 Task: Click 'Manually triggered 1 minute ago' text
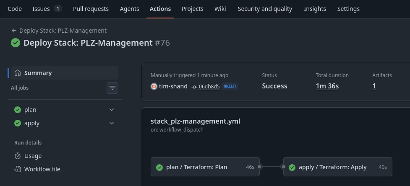[x=189, y=75]
